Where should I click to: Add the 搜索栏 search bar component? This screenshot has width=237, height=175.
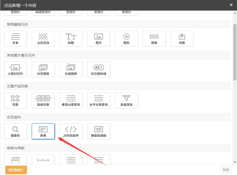[15, 131]
